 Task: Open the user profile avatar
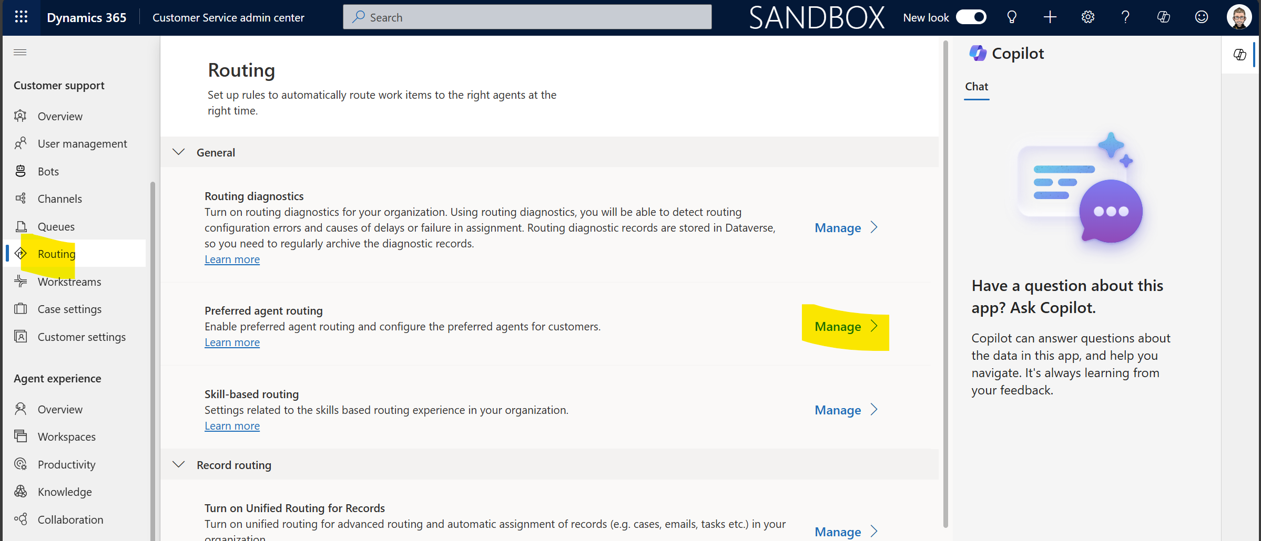pos(1239,17)
